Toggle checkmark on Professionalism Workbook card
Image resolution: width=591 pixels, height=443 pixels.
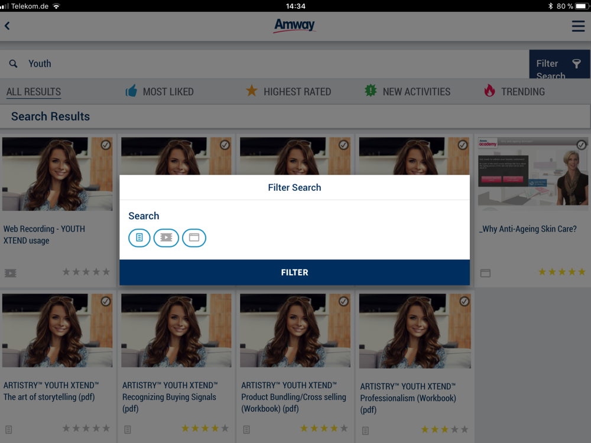(465, 301)
